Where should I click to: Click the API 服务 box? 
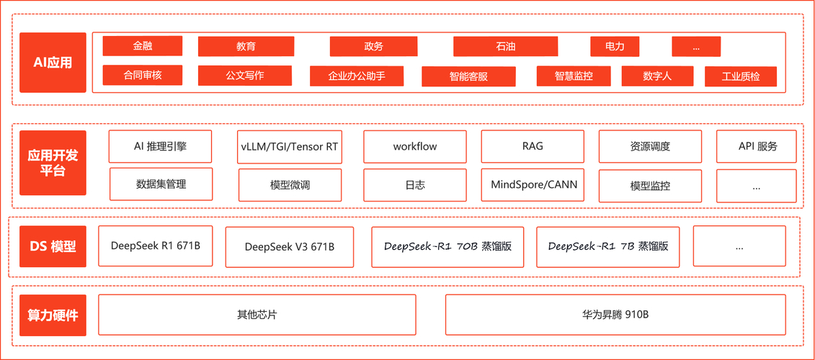point(757,146)
